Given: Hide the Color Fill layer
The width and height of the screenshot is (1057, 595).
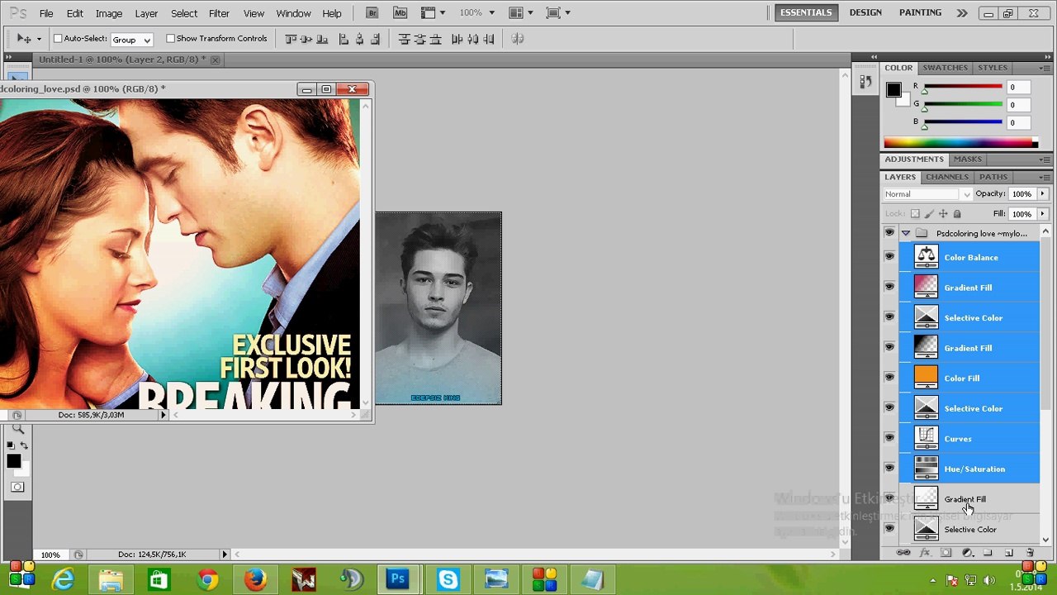Looking at the screenshot, I should click(889, 378).
